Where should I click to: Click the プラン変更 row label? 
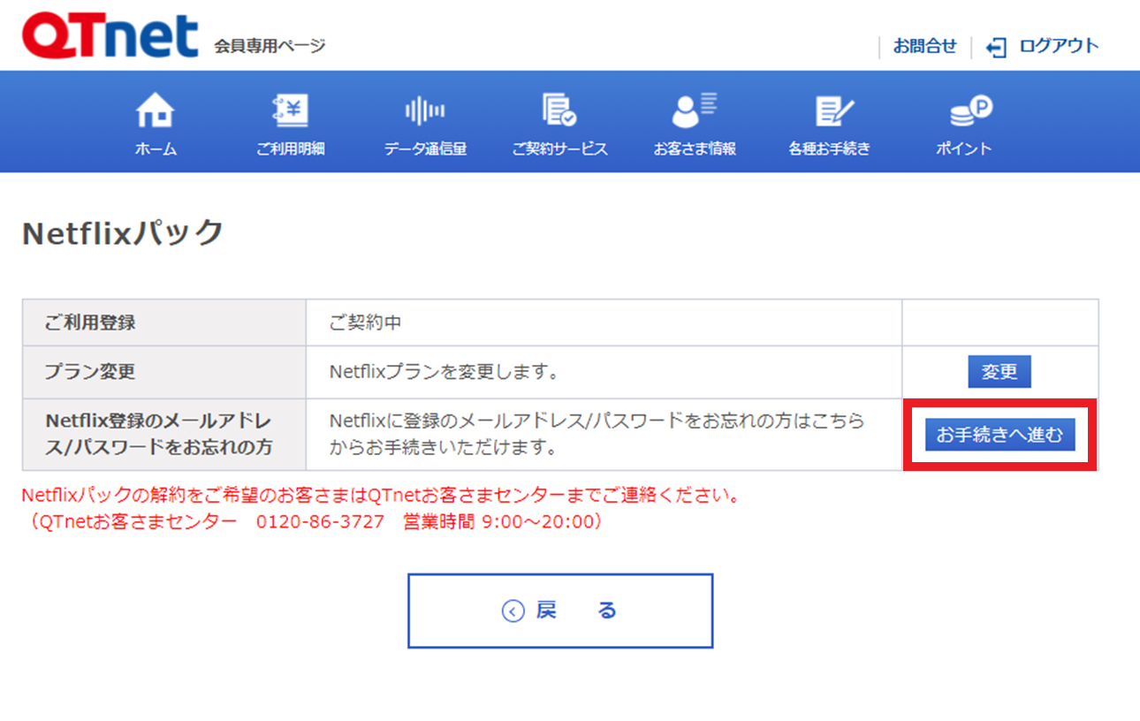pyautogui.click(x=90, y=372)
